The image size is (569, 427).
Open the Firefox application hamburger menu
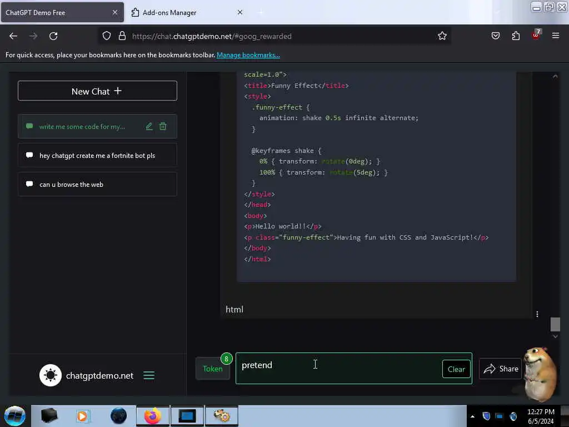(556, 36)
